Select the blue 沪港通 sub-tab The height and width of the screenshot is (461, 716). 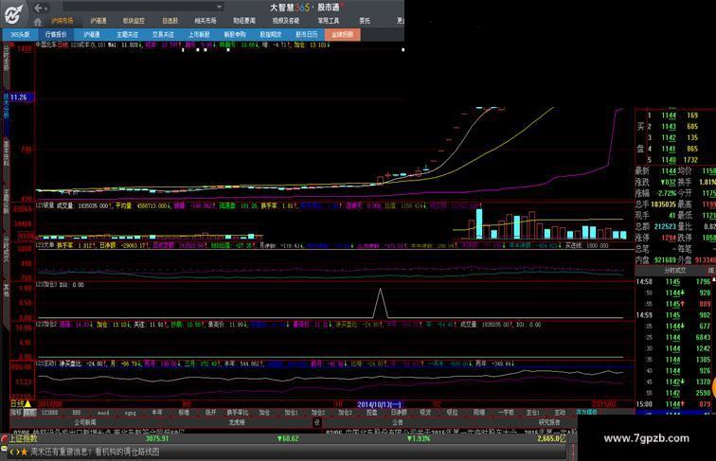pyautogui.click(x=91, y=35)
